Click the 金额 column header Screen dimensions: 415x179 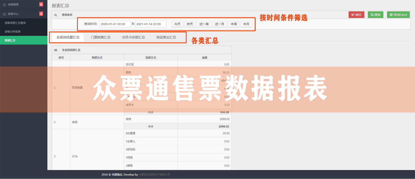(205, 58)
